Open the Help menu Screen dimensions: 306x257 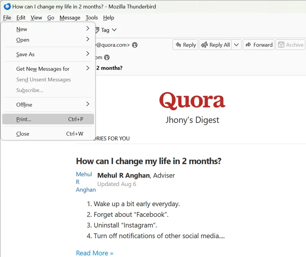[x=109, y=18]
